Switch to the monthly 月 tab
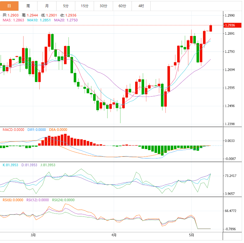This screenshot has width=244, height=243. (47, 6)
